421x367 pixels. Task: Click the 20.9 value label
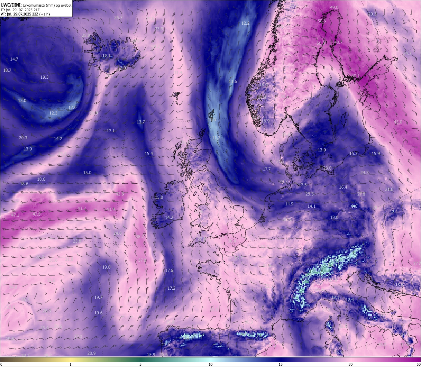point(91,354)
